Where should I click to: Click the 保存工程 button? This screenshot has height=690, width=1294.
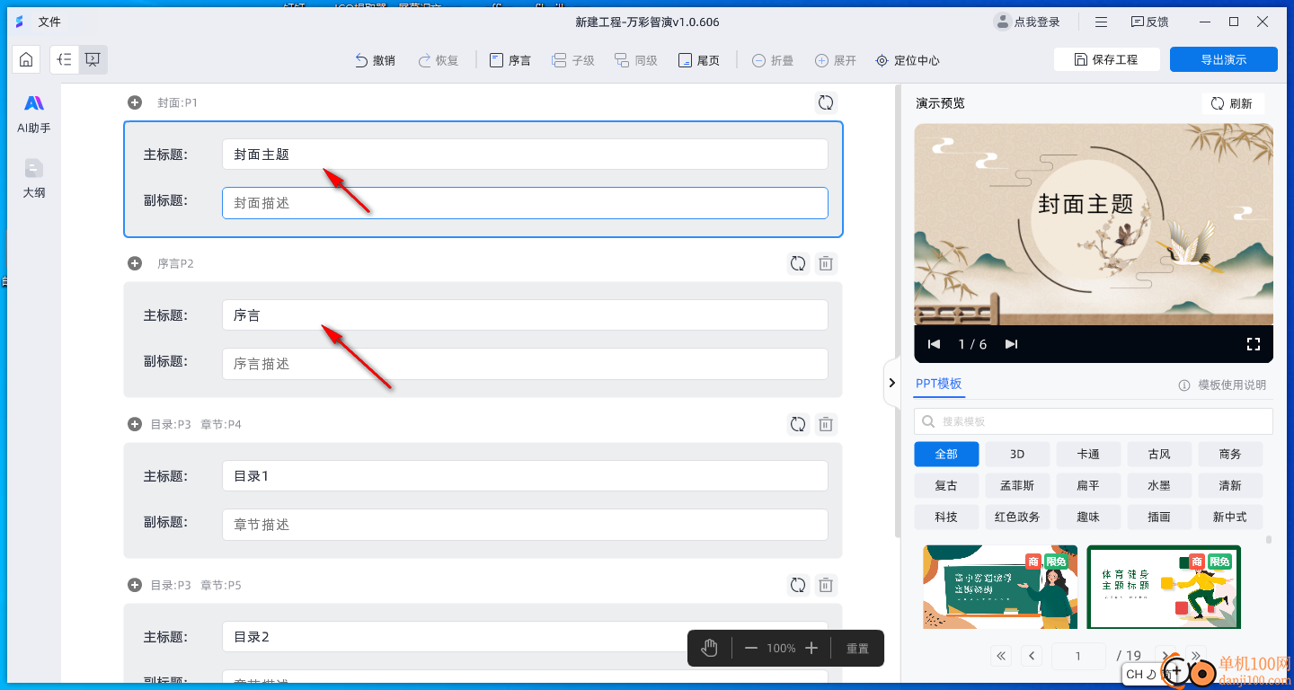click(1105, 59)
